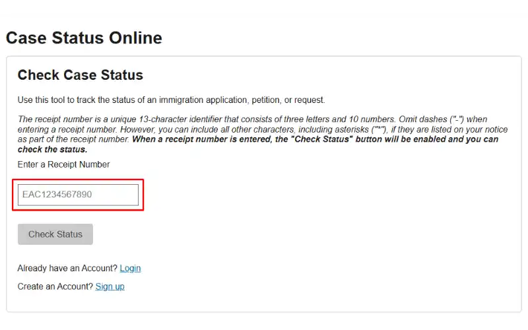Click the receipt number input field
528x330 pixels.
point(78,195)
